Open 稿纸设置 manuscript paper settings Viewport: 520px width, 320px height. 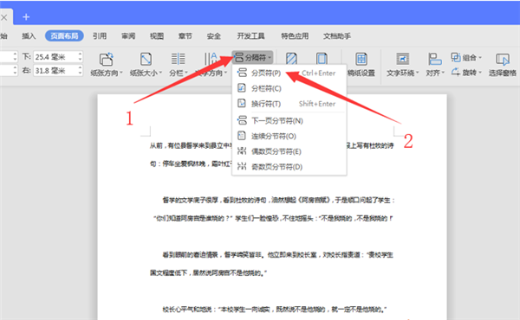point(361,65)
